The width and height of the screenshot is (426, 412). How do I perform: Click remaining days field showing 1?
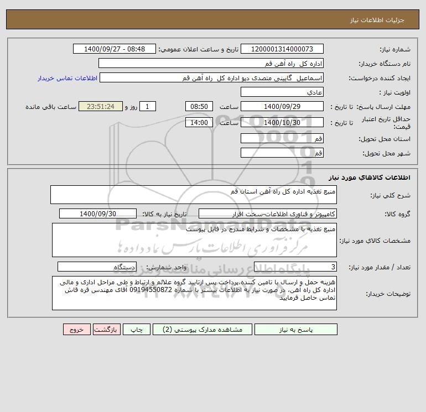pos(148,107)
